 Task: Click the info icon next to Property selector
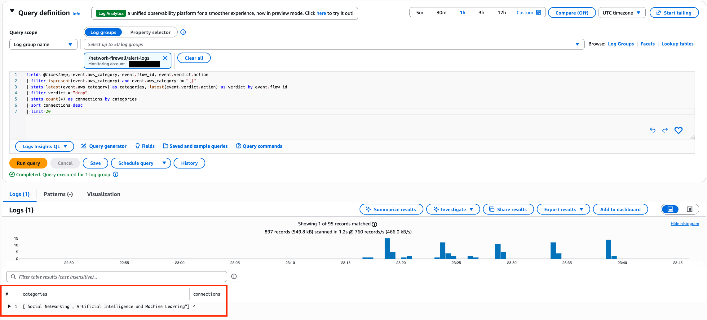click(x=183, y=32)
